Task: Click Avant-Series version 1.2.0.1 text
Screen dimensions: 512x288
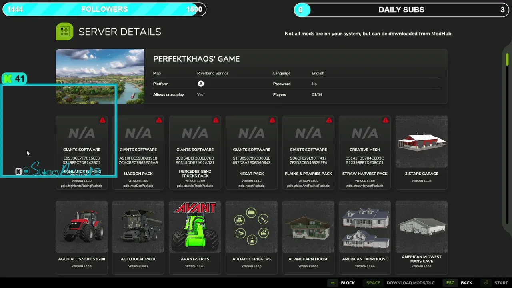Action: click(195, 266)
